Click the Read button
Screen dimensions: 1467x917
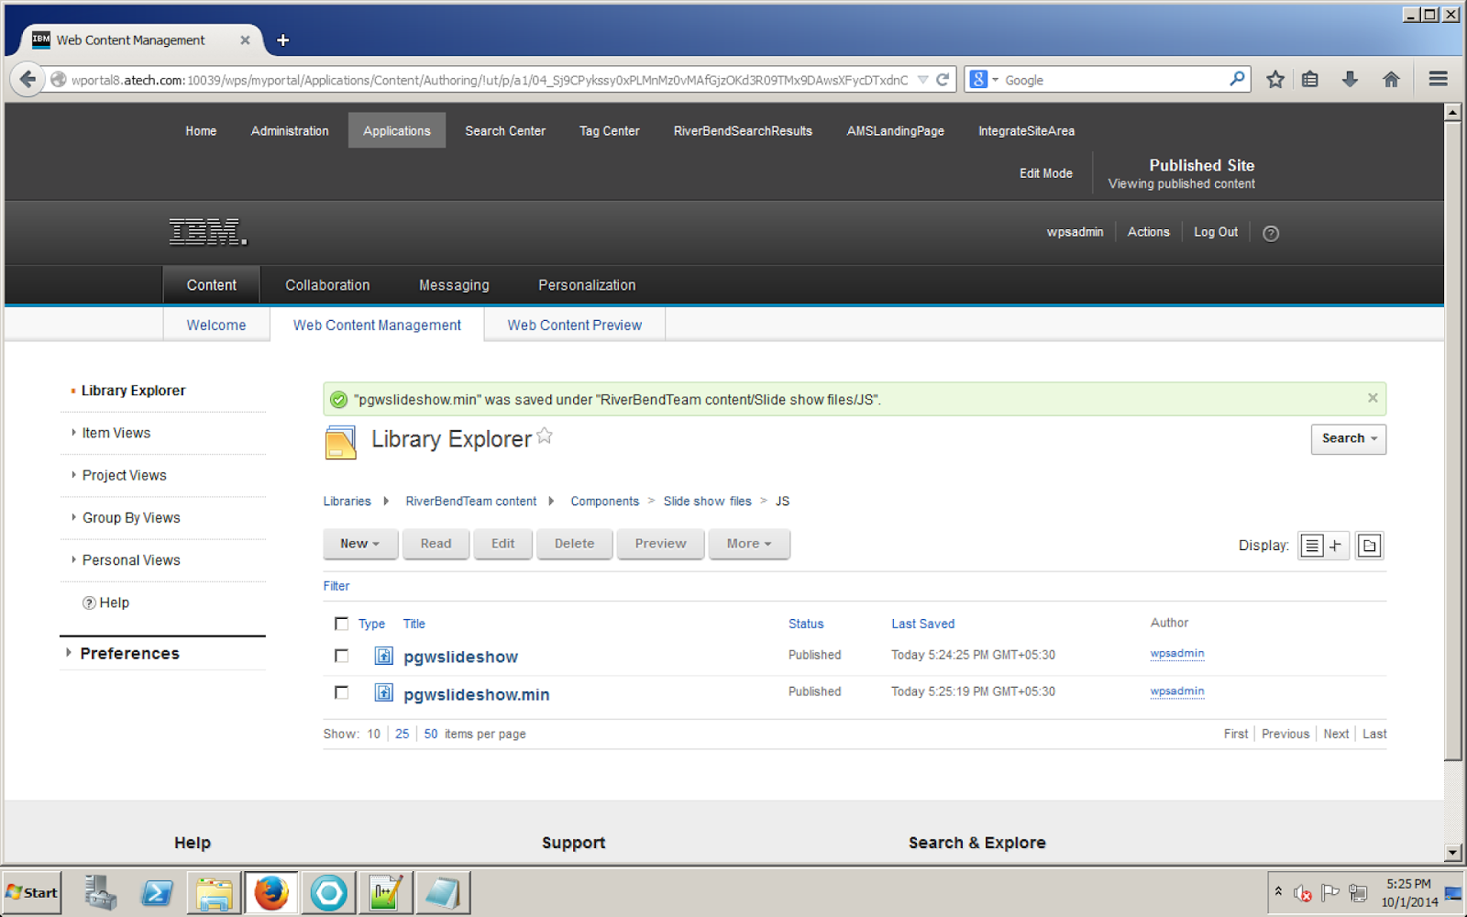pyautogui.click(x=436, y=544)
